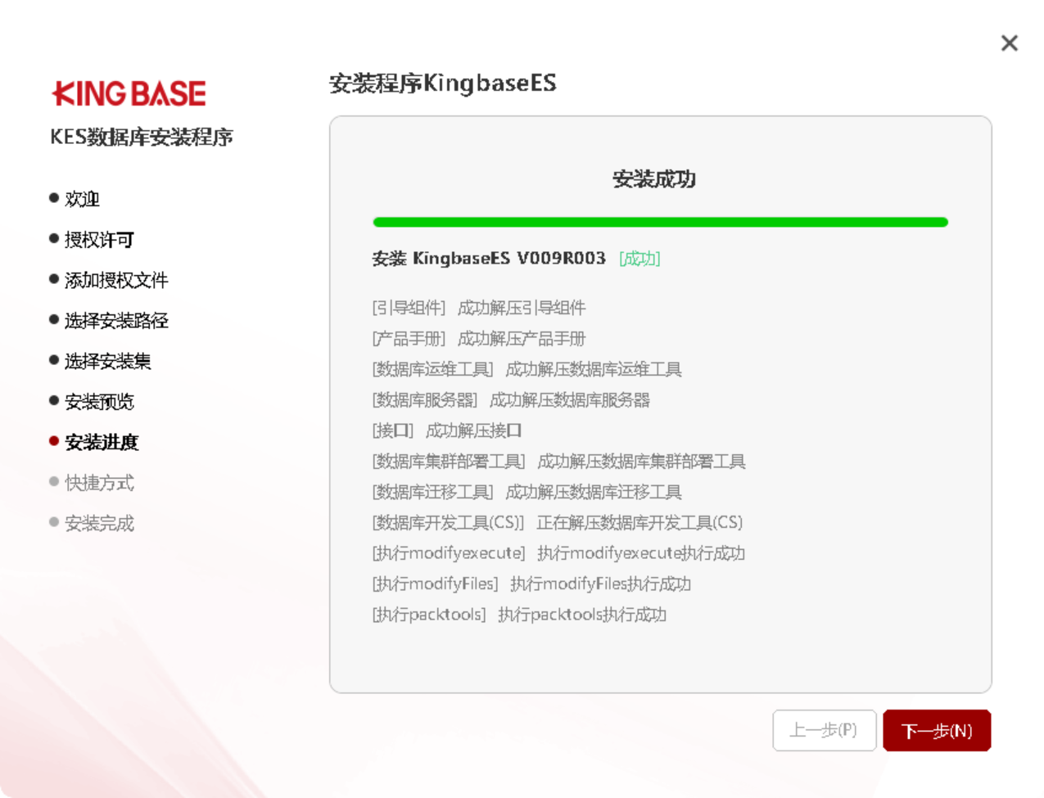Select the 快捷方式 step
Screen dimensions: 1044x798
(x=99, y=483)
